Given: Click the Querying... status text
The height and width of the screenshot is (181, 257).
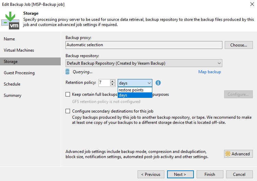Looking at the screenshot, I should click(x=82, y=72).
